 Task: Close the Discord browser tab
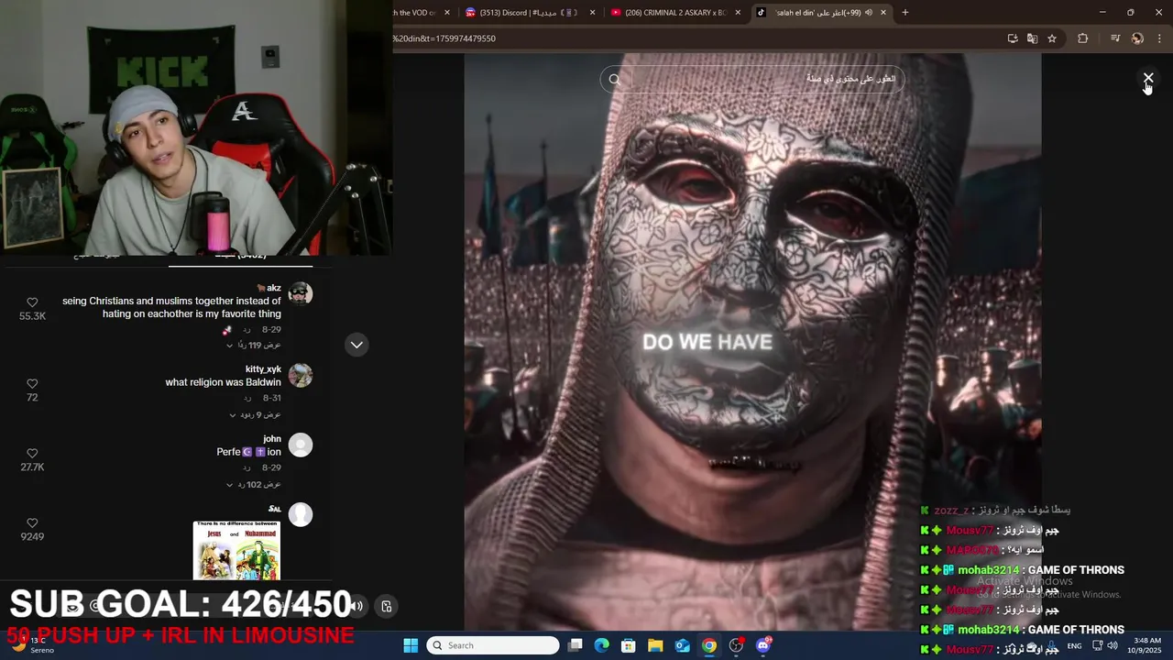pos(592,13)
